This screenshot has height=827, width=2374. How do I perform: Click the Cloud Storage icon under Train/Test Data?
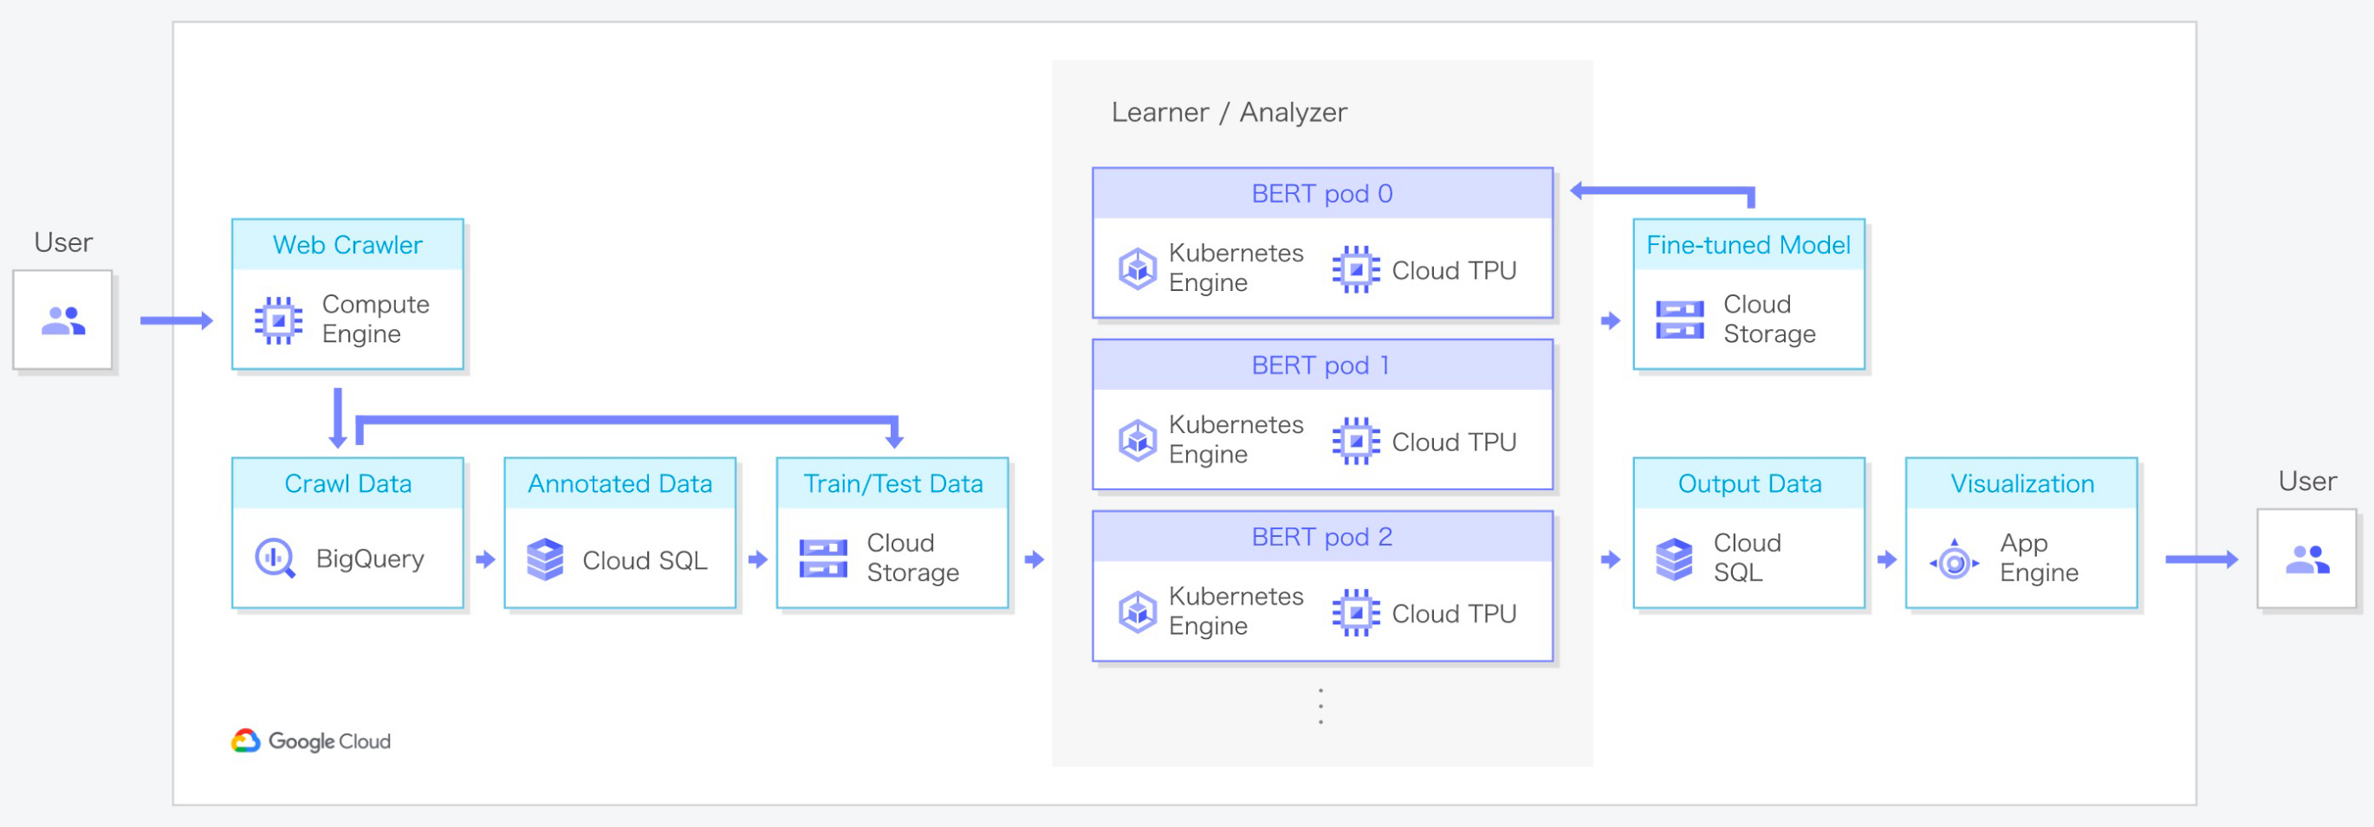pos(823,558)
